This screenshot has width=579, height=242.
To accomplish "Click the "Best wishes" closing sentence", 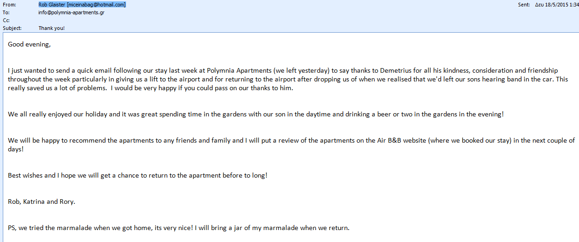I will (x=138, y=175).
